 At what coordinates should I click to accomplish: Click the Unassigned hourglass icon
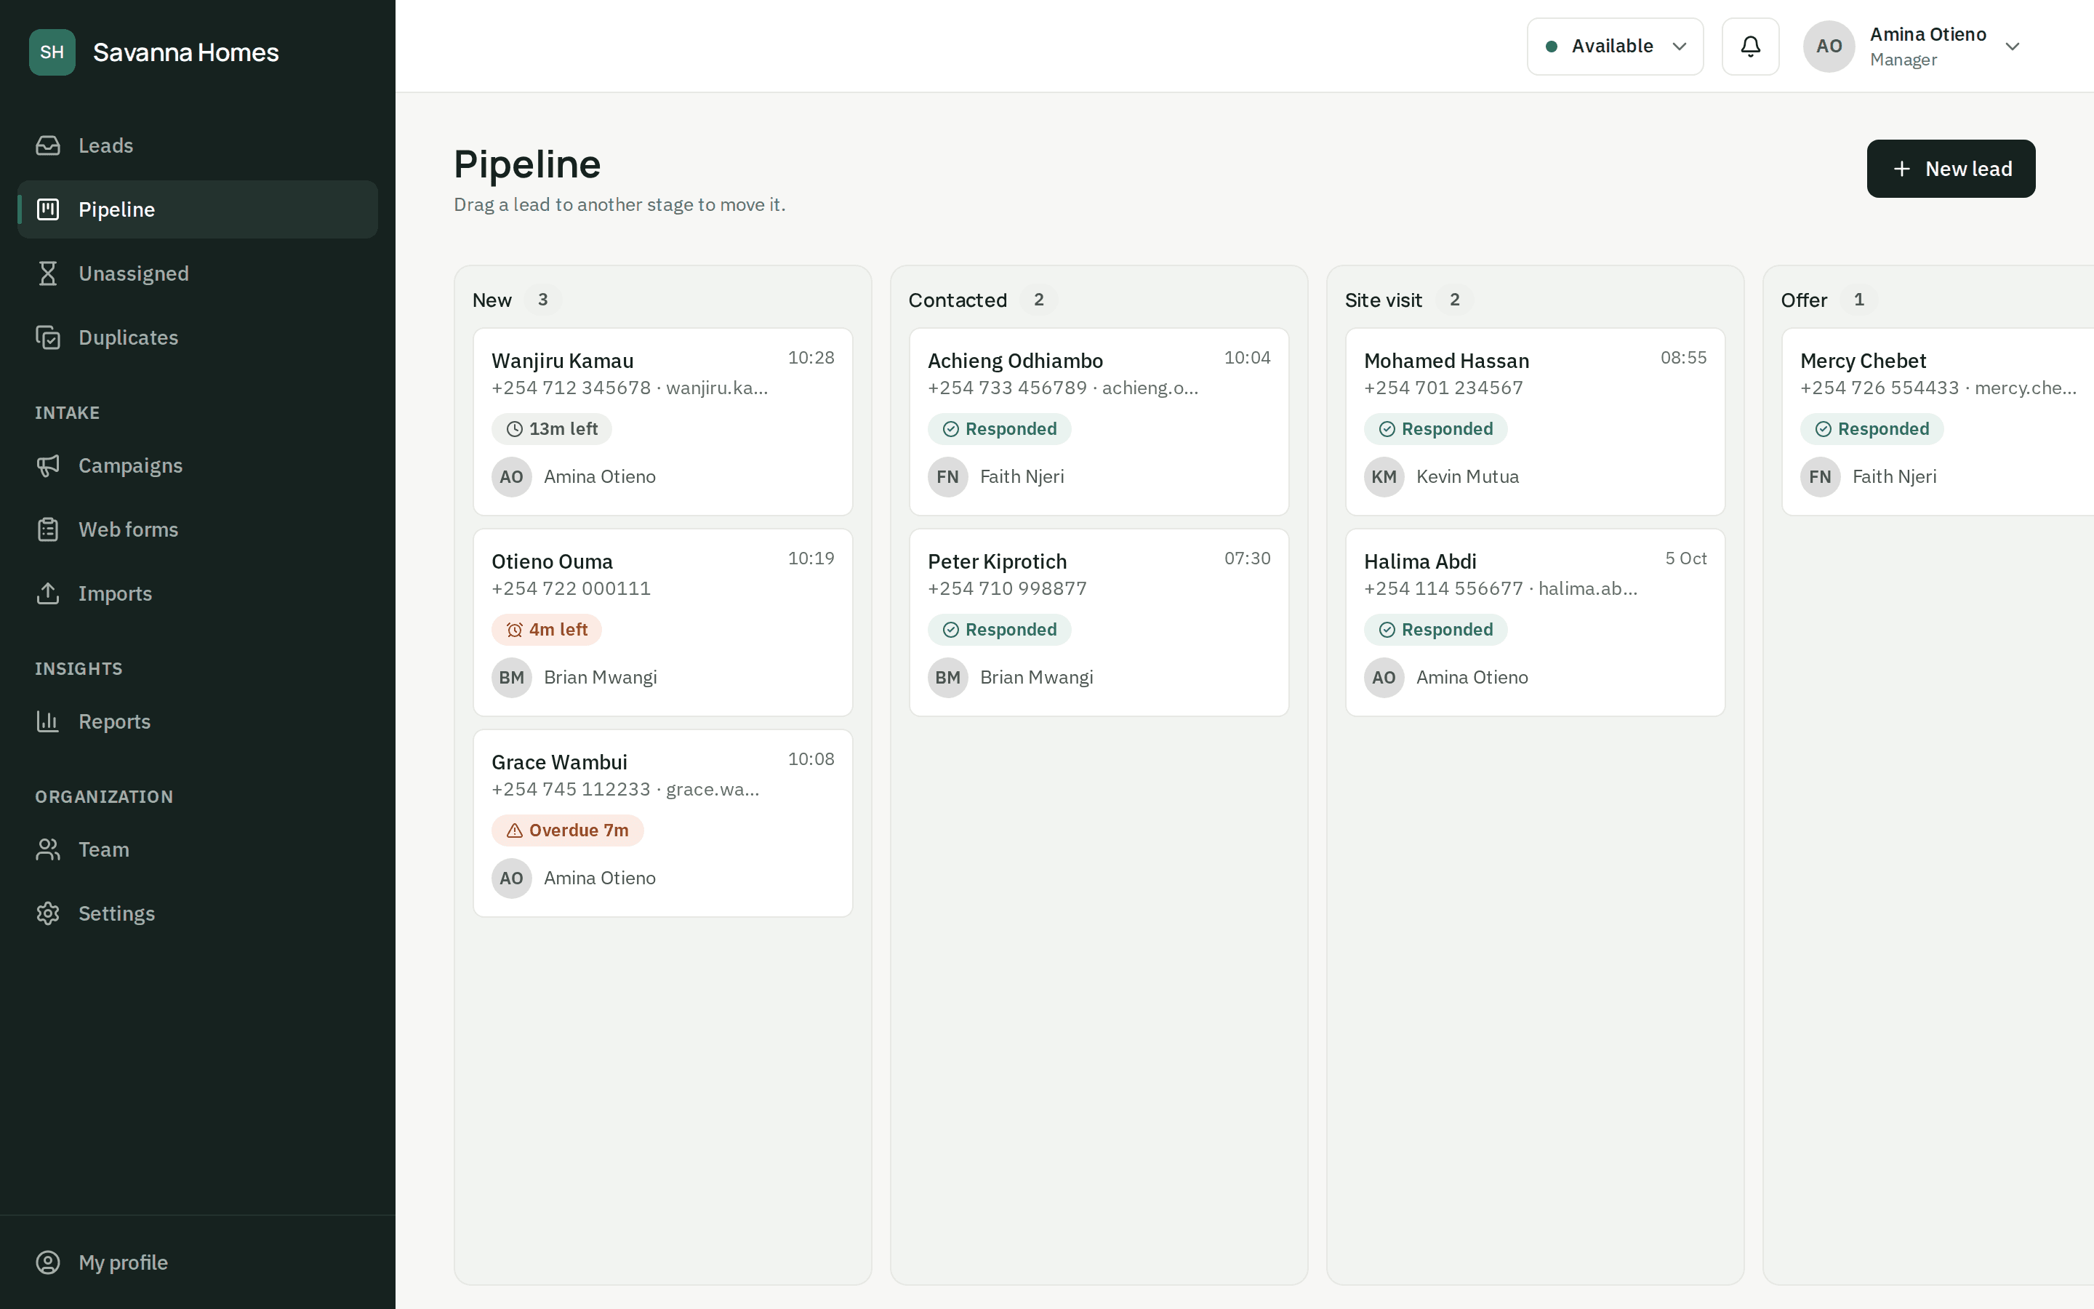(47, 273)
